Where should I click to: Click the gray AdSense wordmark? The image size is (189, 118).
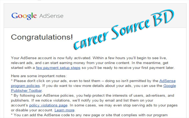coord(51,16)
